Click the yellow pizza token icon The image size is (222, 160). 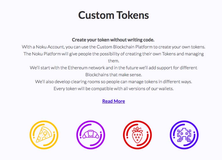click(x=44, y=135)
